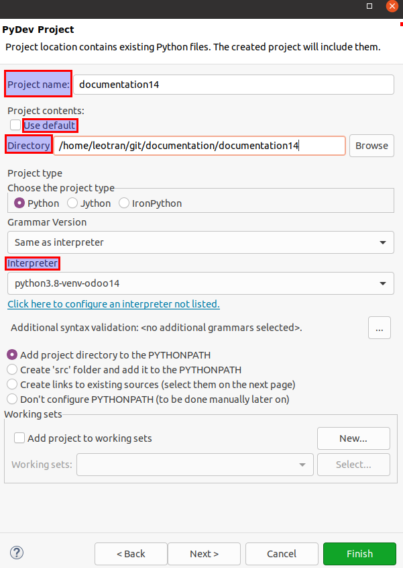Image resolution: width=403 pixels, height=568 pixels.
Task: Click the configure interpreter not listed link
Action: click(x=113, y=304)
